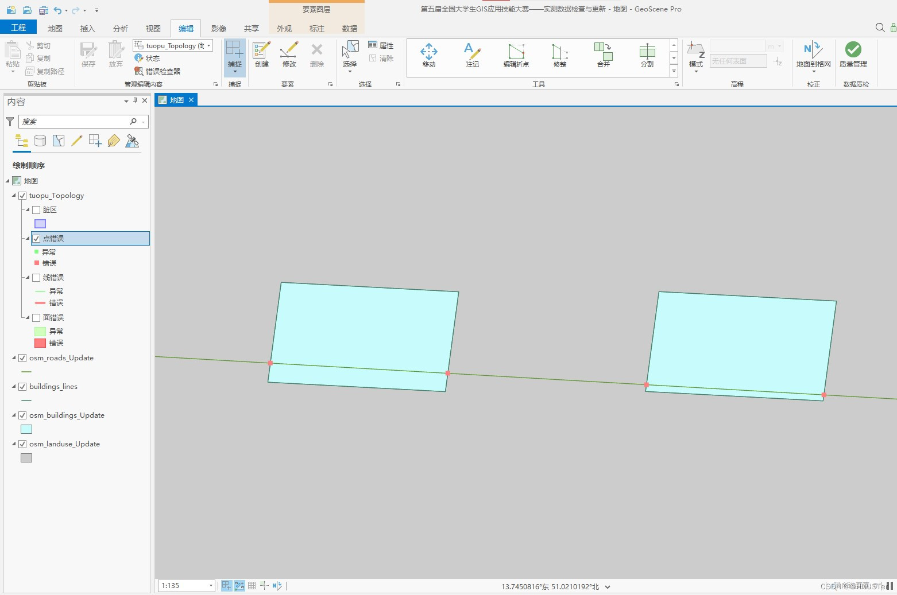Toggle the grid button in status bar
The height and width of the screenshot is (595, 897).
coord(252,585)
